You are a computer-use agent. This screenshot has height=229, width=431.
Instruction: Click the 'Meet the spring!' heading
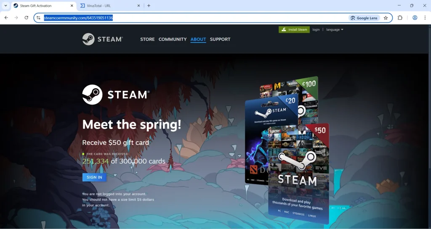point(132,124)
